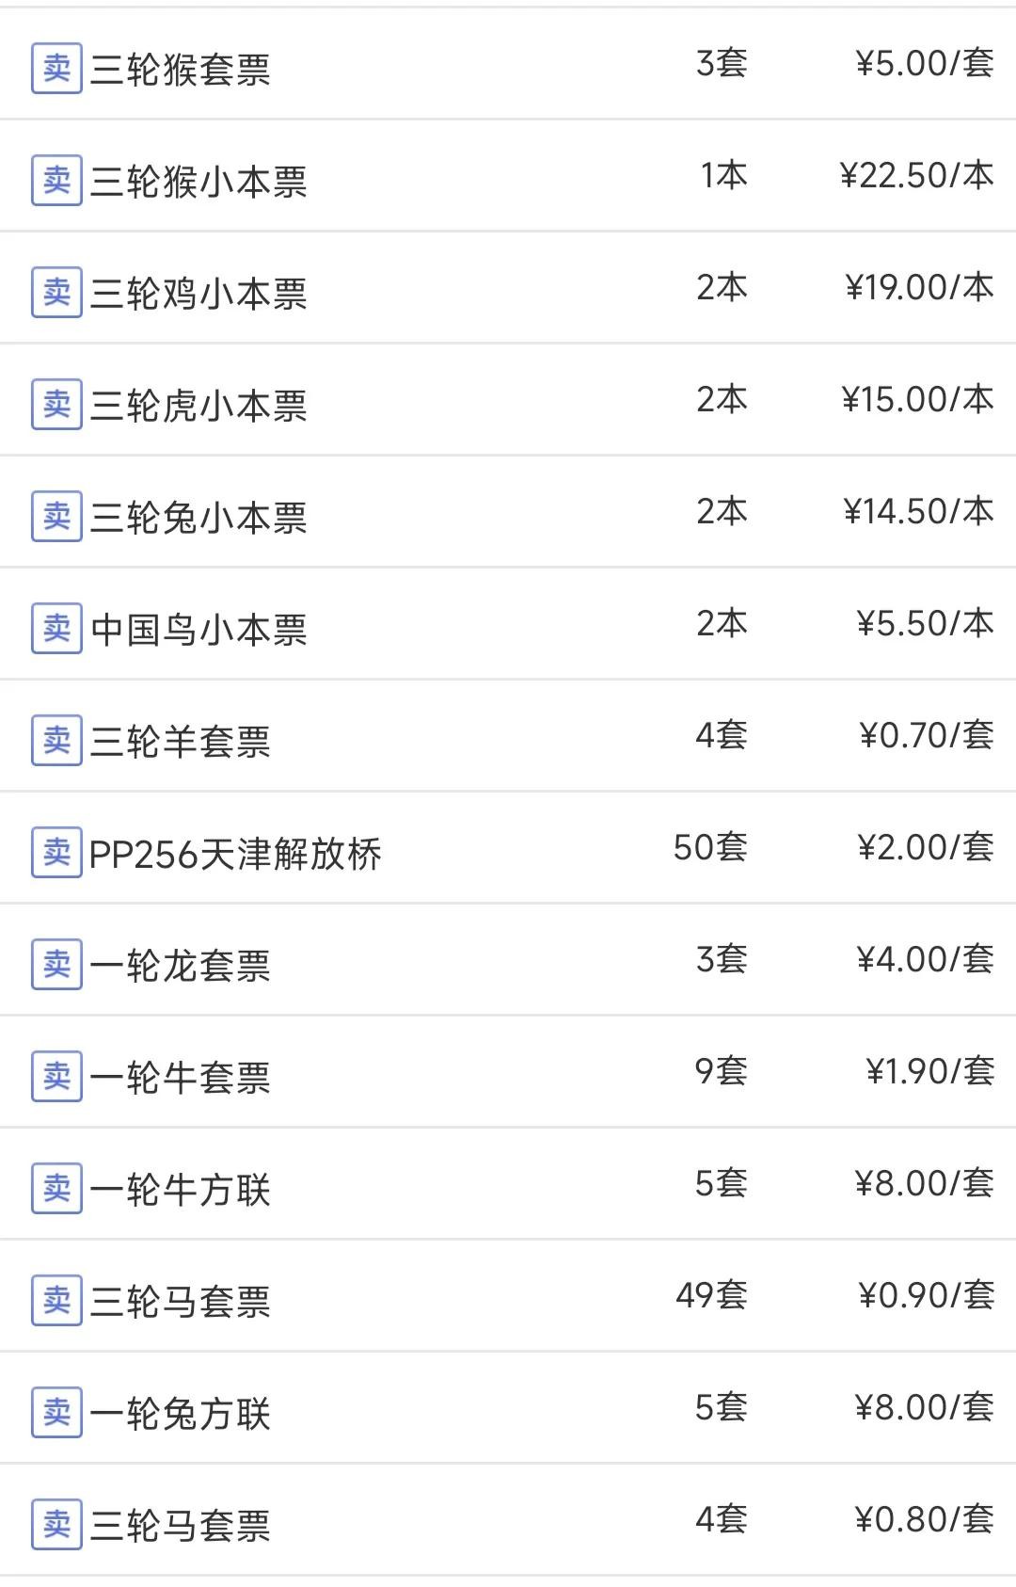This screenshot has width=1016, height=1587.
Task: Click the 卖 icon beside 三轮猴套票
Action: click(x=56, y=69)
